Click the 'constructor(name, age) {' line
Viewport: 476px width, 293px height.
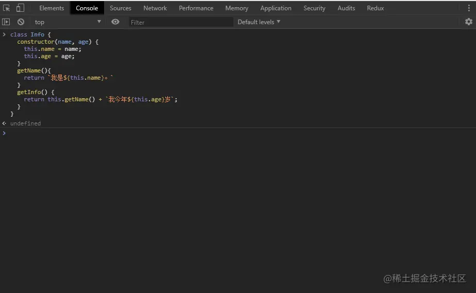58,42
